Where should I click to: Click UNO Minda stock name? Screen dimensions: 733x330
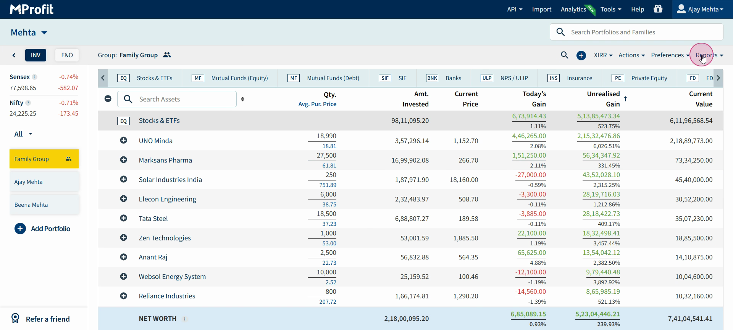156,141
